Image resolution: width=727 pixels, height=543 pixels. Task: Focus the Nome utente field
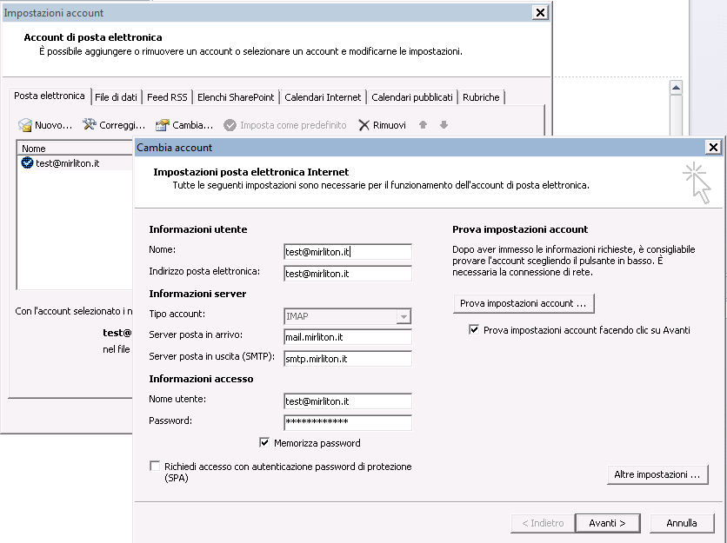[348, 401]
